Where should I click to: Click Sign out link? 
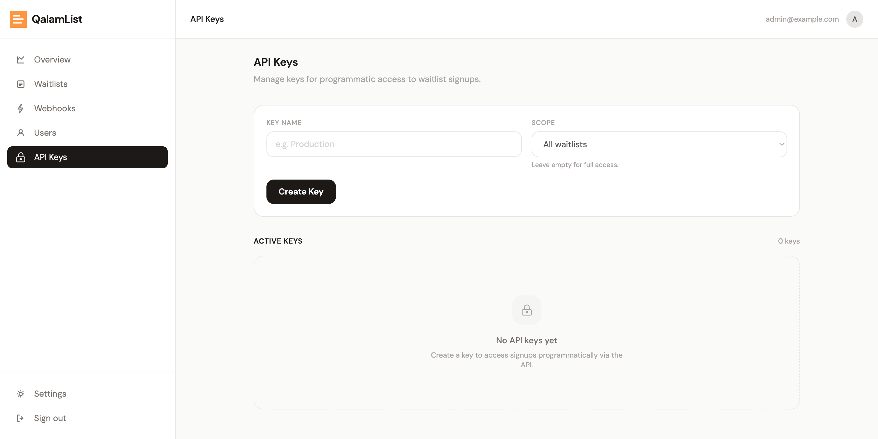pos(87,418)
